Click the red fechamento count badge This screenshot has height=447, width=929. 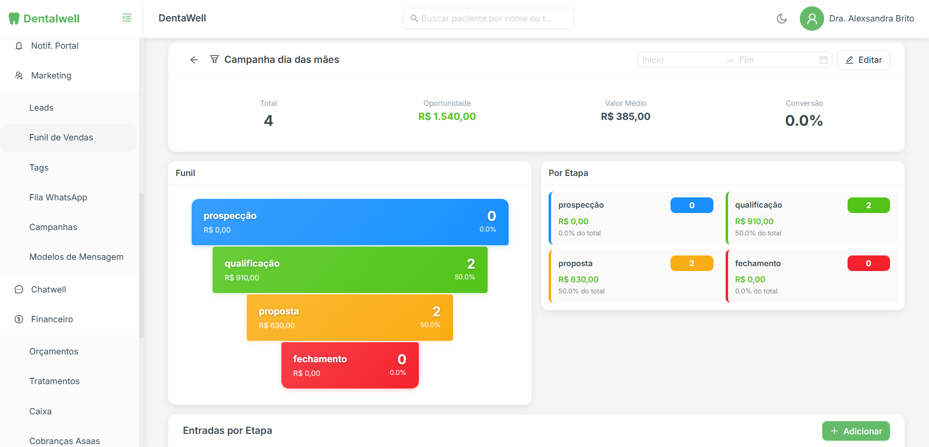point(869,263)
